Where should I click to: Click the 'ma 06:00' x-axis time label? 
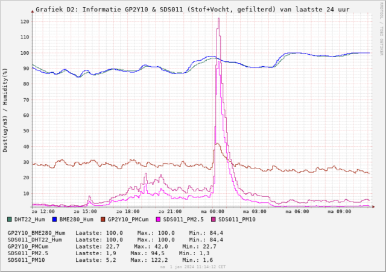[297, 212]
